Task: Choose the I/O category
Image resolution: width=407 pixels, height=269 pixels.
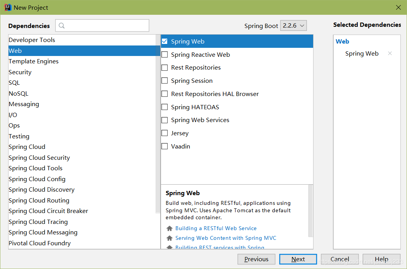Action: [x=82, y=115]
